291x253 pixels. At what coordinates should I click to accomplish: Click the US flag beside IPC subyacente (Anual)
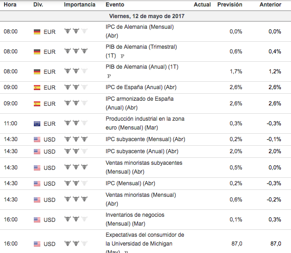(x=37, y=151)
